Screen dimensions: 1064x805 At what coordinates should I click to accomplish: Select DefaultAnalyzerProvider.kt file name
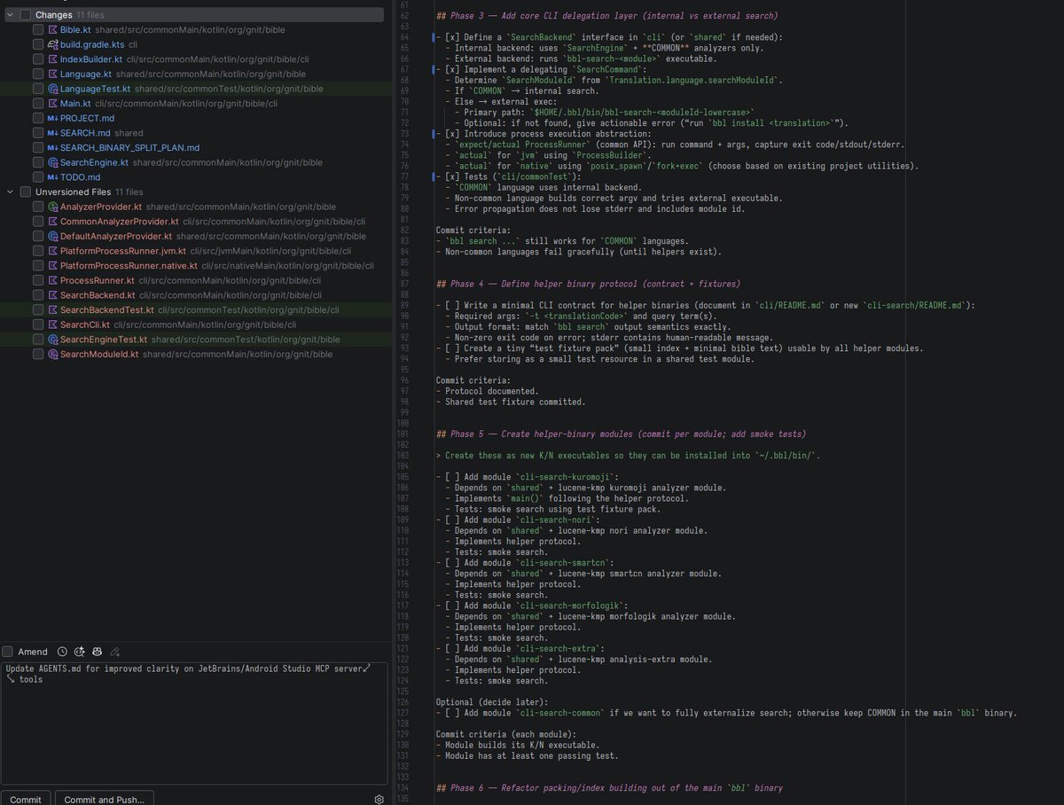point(116,236)
